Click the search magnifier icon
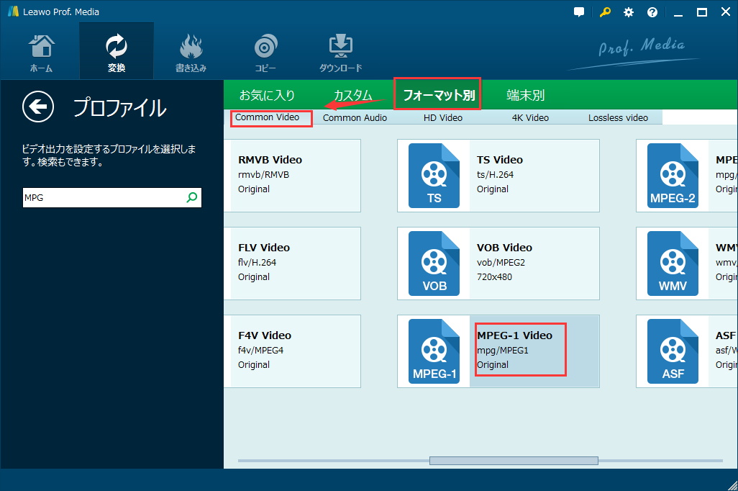Image resolution: width=738 pixels, height=491 pixels. [192, 197]
